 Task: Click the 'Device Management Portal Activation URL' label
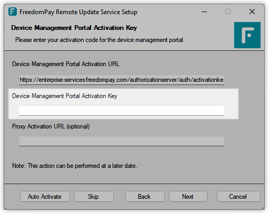[66, 64]
